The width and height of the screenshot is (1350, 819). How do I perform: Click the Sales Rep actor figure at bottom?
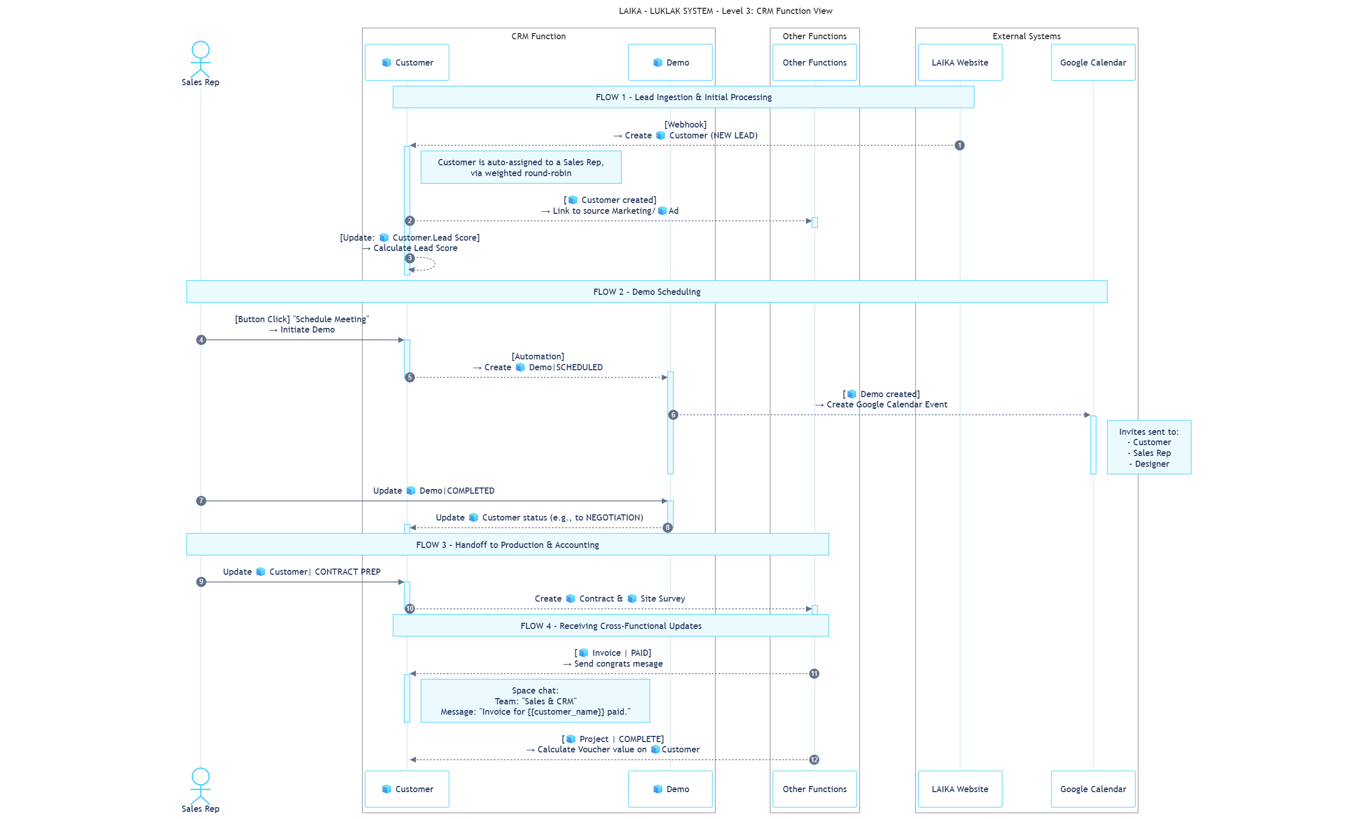point(200,785)
